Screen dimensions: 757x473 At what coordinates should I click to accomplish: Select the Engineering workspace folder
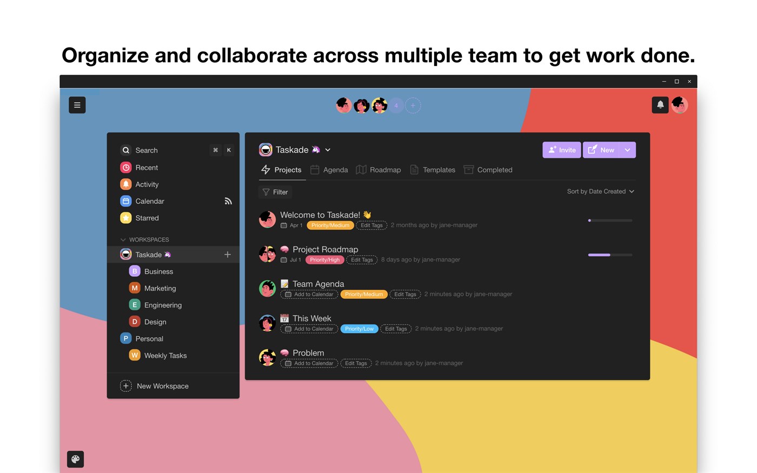click(162, 305)
